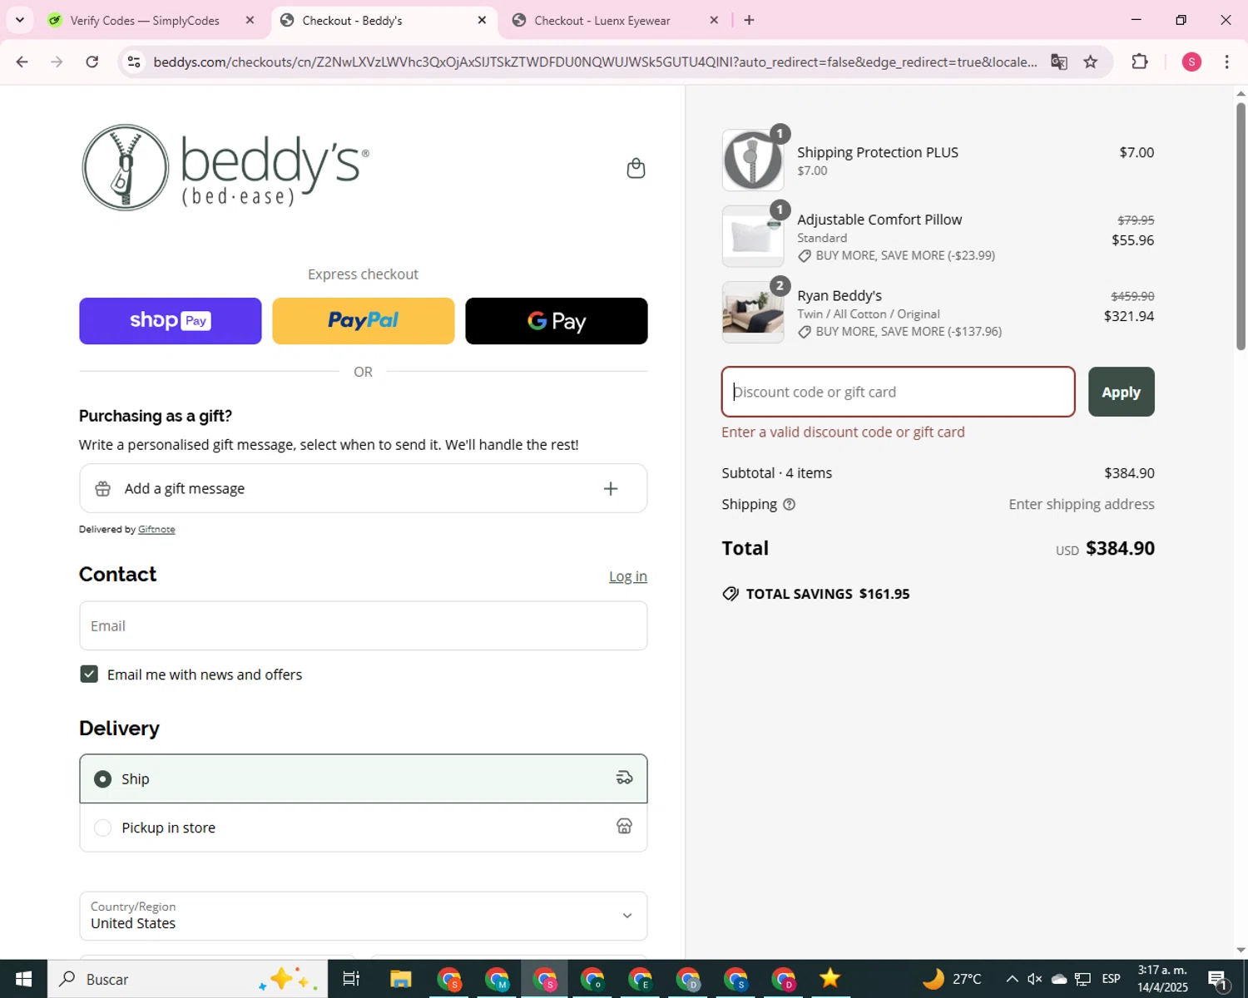
Task: Click the store icon on Pickup option
Action: (x=624, y=826)
